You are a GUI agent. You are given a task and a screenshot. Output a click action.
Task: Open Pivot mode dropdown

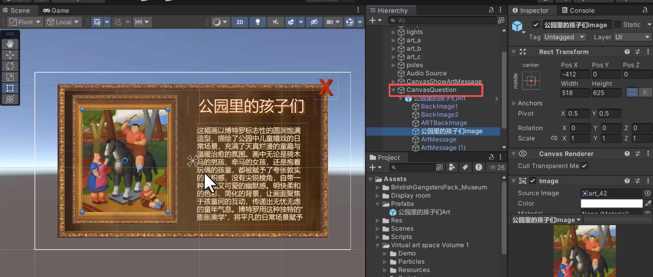point(25,22)
